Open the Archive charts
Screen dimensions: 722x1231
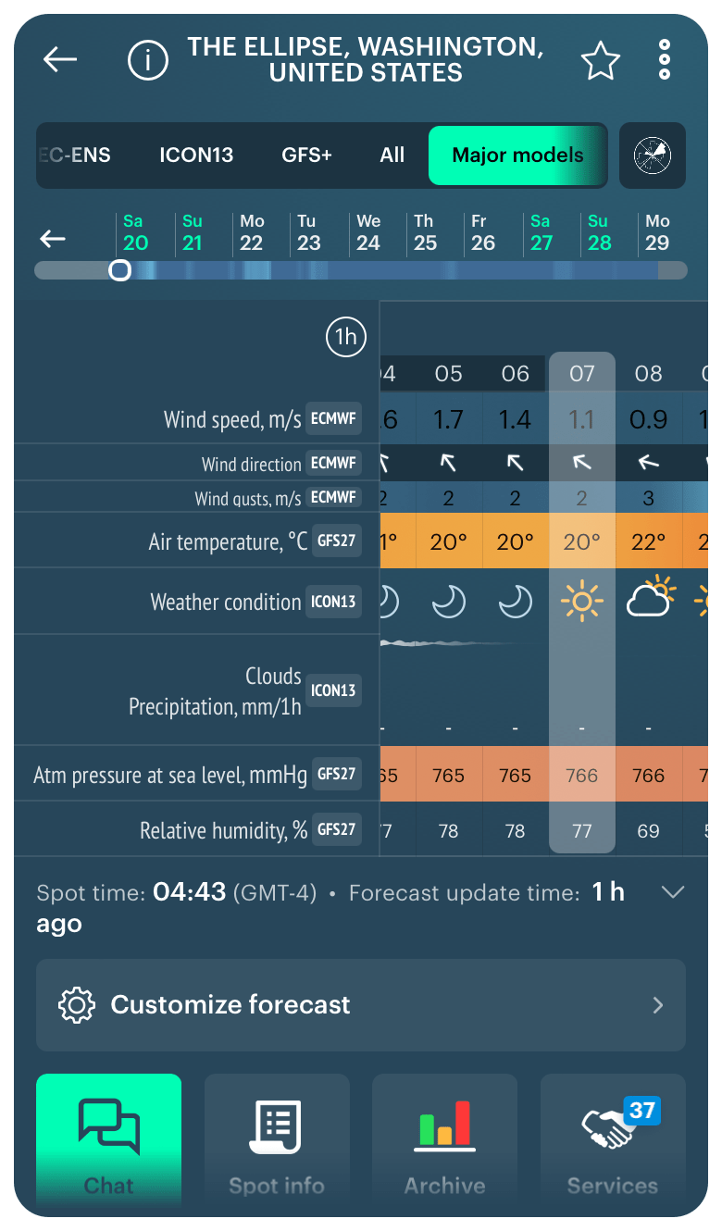444,1138
